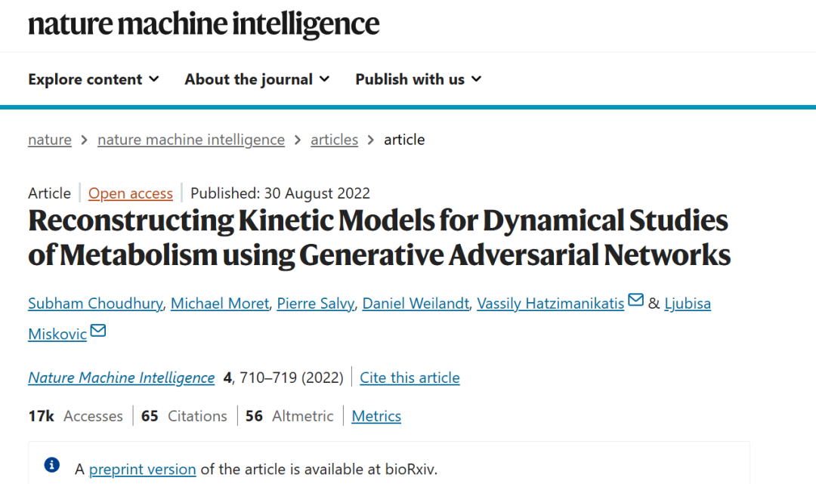Click the email icon after Vassily Hatzimanikatis
Viewport: 816px width, 484px height.
coord(635,301)
